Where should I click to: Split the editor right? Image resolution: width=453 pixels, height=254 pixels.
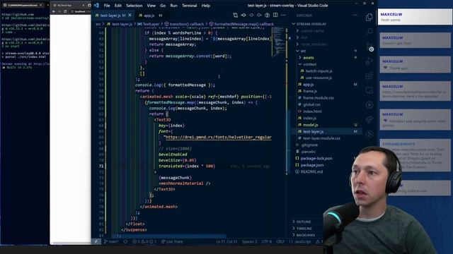tap(275, 15)
